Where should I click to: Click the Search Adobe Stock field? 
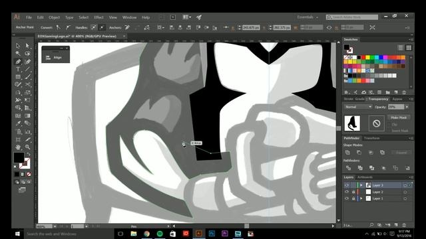tap(352, 17)
